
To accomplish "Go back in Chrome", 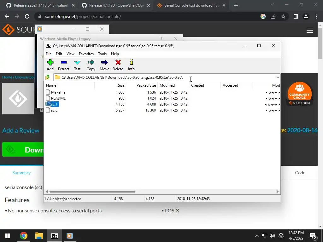I will (7, 16).
